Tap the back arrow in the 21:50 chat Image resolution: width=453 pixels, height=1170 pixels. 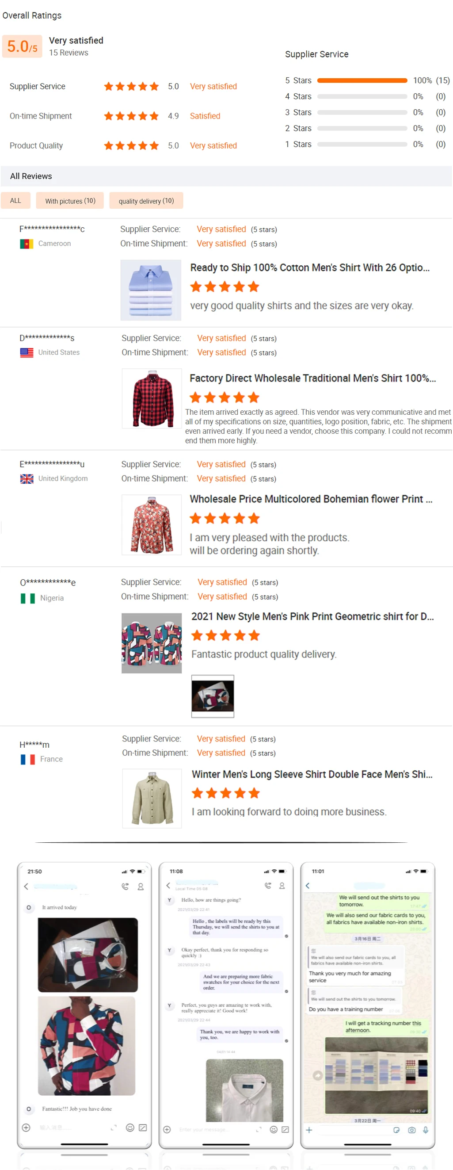[26, 886]
